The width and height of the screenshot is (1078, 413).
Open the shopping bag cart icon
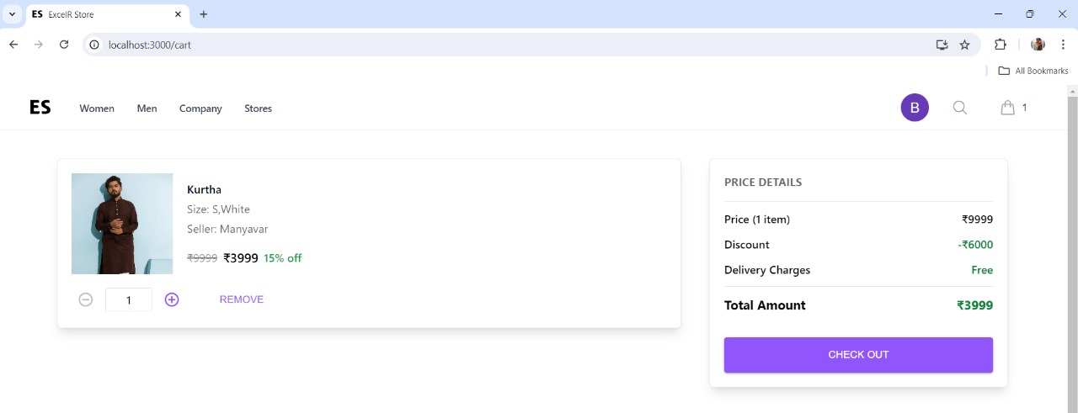(1007, 108)
